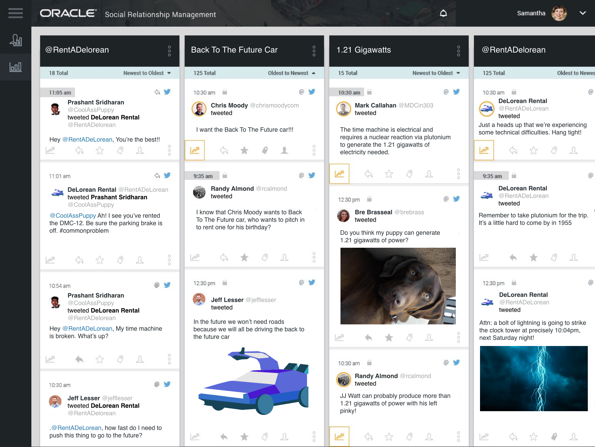The width and height of the screenshot is (595, 447).
Task: Change Oldest to Newest sort in Back To The Future Car
Action: [291, 73]
